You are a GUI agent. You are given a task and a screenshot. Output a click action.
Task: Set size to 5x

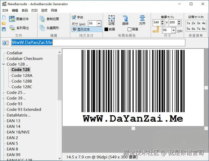[x=188, y=29]
